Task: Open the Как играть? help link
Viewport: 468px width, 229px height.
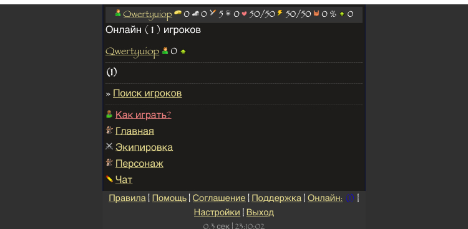Action: [144, 115]
